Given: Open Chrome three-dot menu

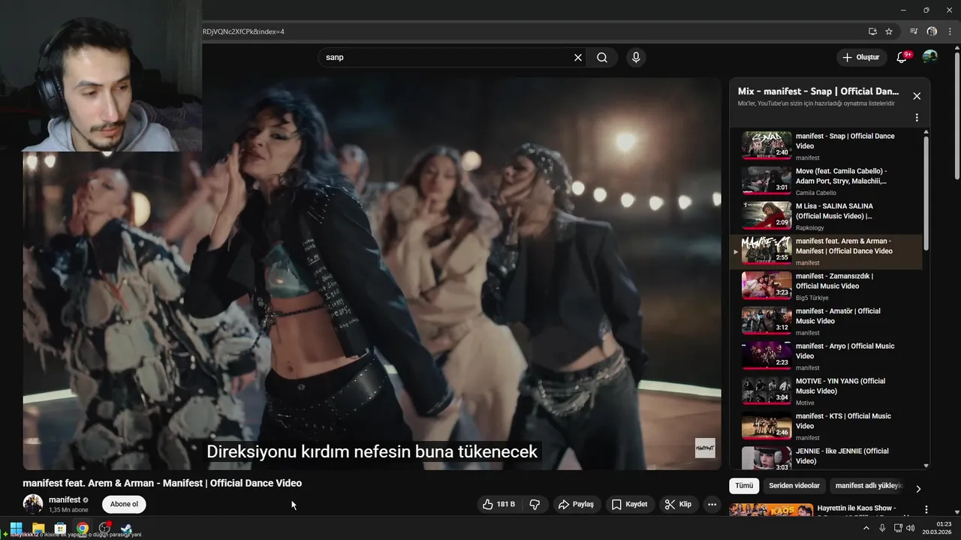Looking at the screenshot, I should [x=950, y=31].
